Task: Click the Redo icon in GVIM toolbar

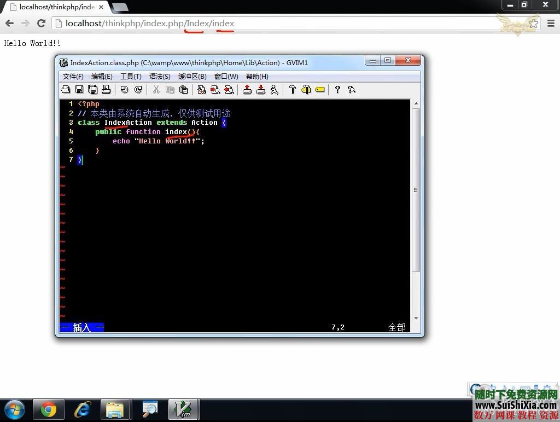Action: 138,90
